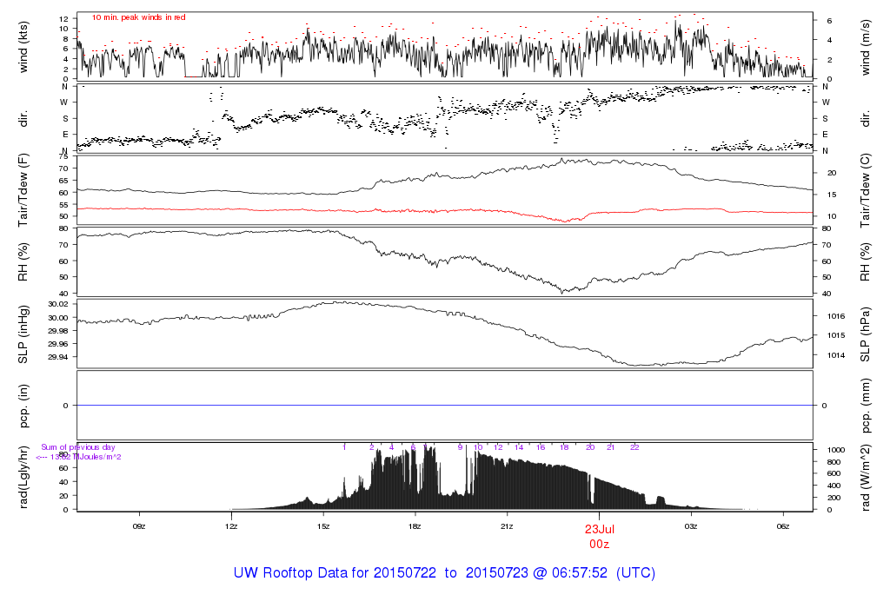
Task: Select the "Tair/Tdew (F)" axis label
Action: pos(23,188)
